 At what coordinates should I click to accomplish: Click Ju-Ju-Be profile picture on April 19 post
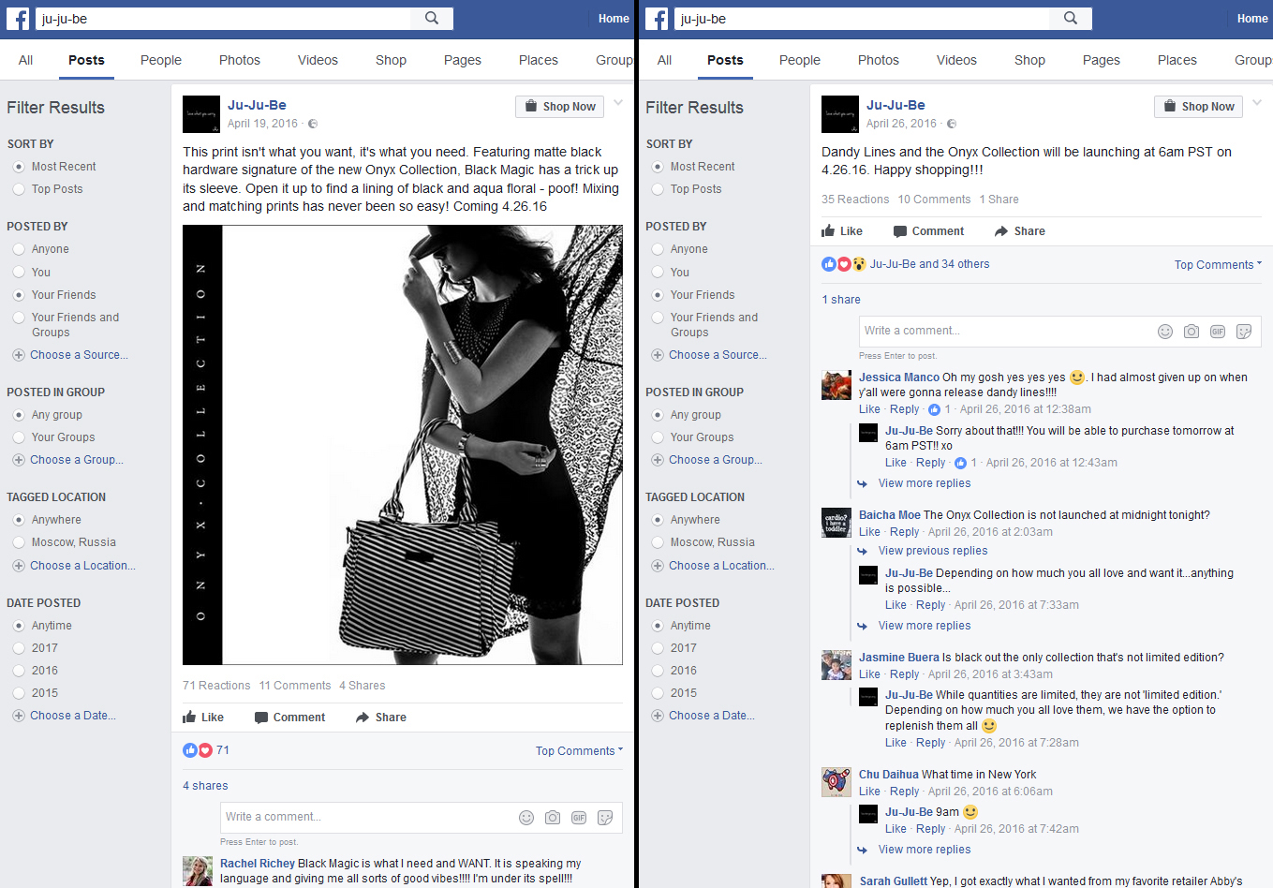pyautogui.click(x=201, y=114)
